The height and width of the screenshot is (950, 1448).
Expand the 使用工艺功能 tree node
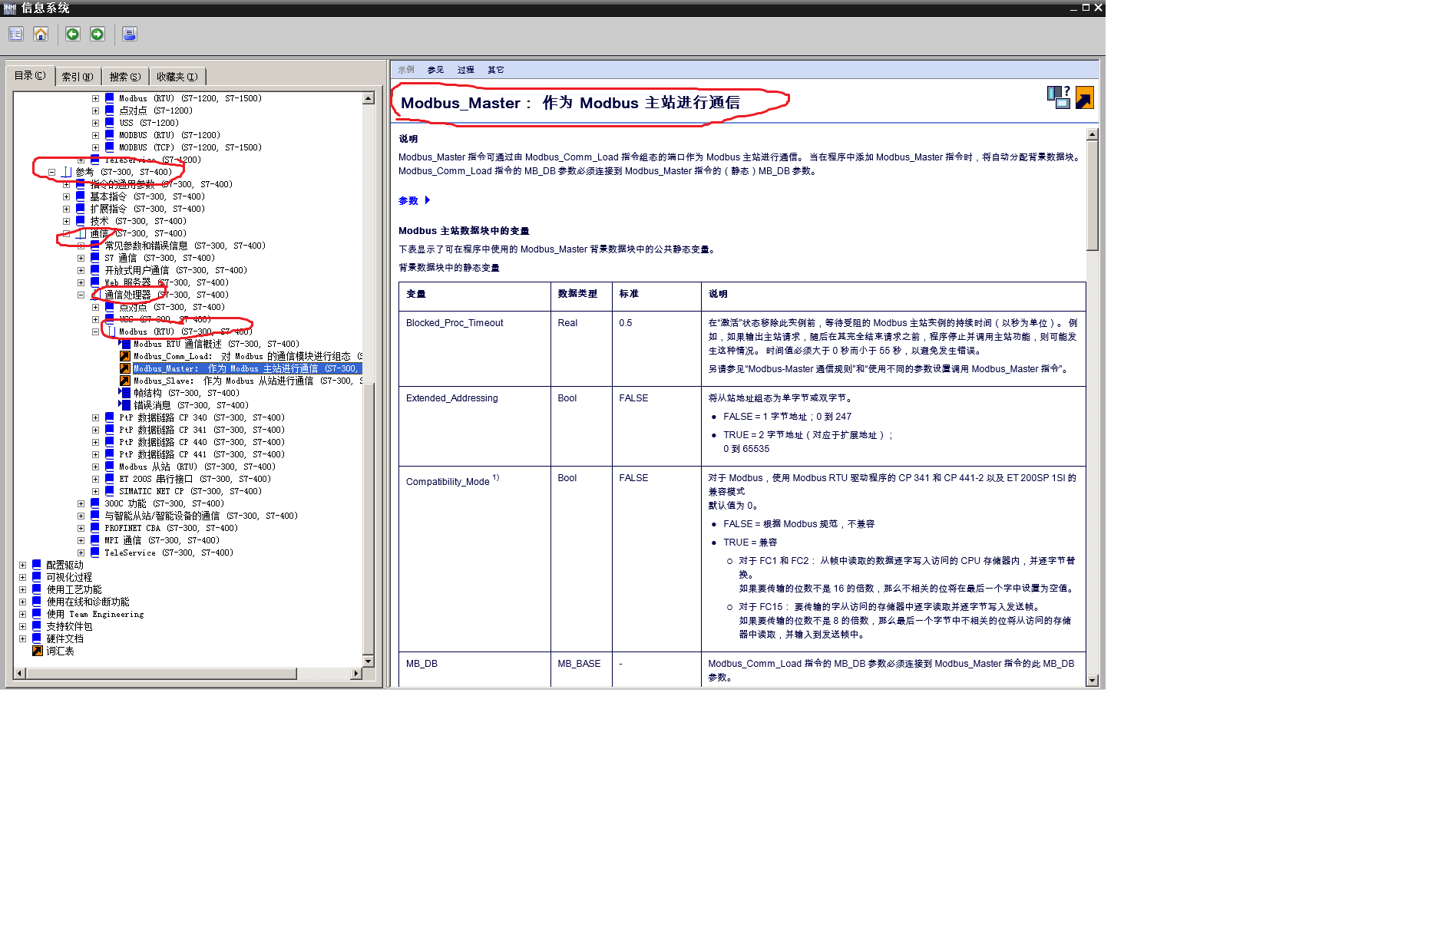point(22,590)
